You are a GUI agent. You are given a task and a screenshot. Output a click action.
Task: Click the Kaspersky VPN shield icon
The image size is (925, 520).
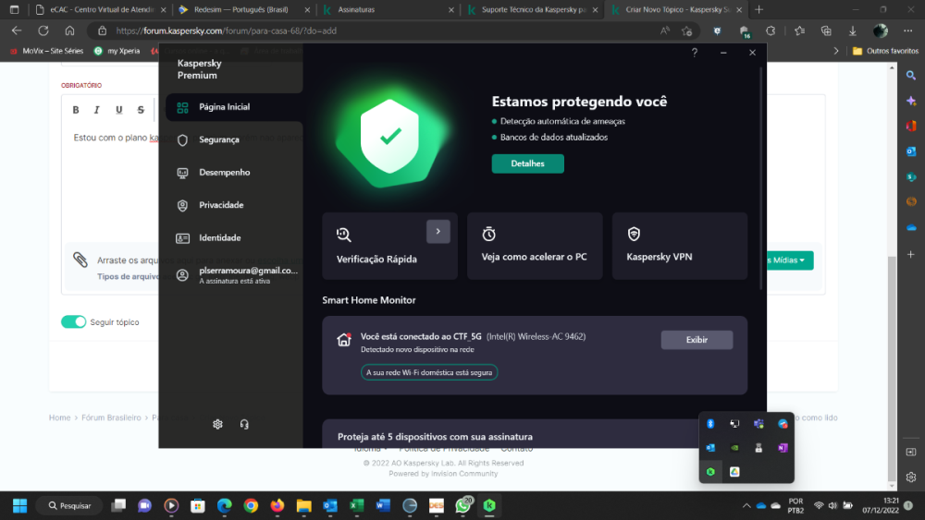pyautogui.click(x=634, y=234)
